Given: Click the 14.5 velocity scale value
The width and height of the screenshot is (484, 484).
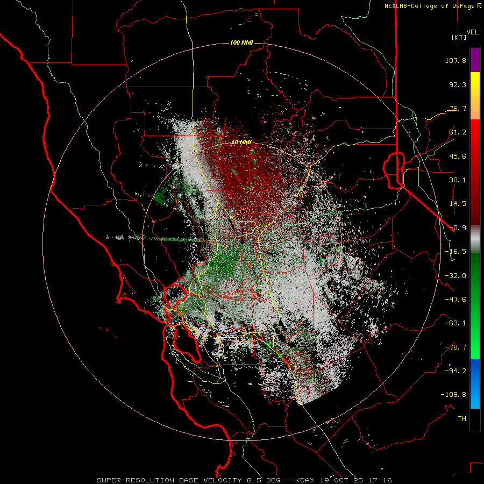Looking at the screenshot, I should (x=458, y=204).
